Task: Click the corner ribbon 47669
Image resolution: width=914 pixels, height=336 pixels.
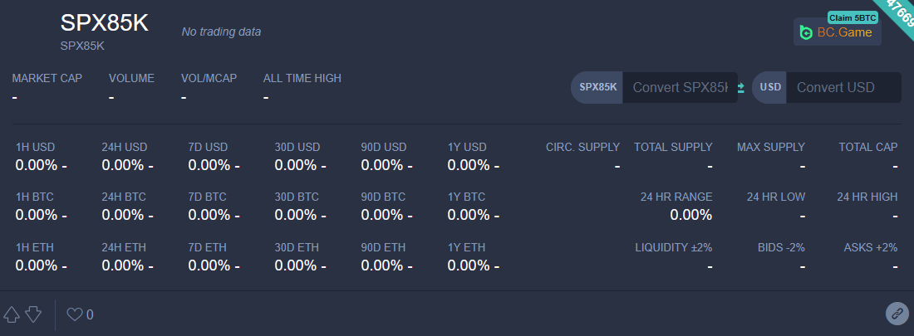Action: (x=897, y=12)
